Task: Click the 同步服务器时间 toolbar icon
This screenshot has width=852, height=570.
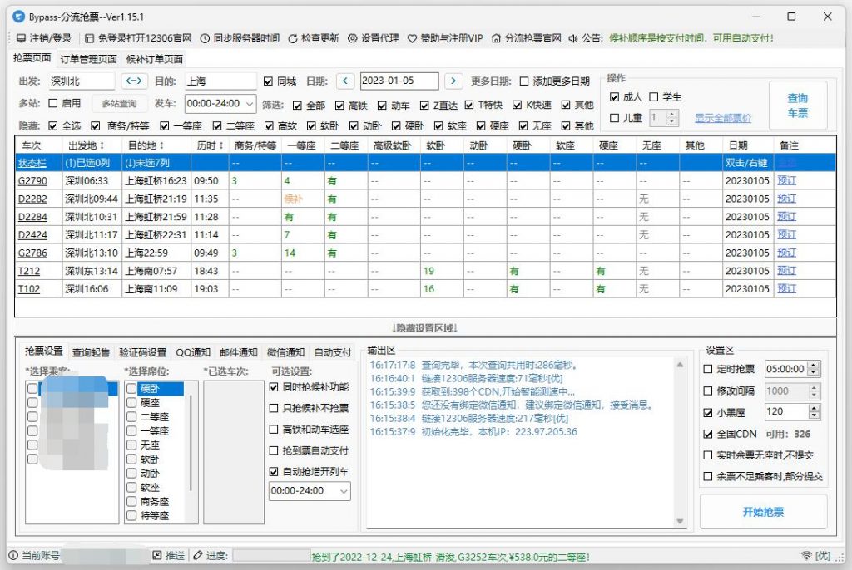Action: (204, 37)
